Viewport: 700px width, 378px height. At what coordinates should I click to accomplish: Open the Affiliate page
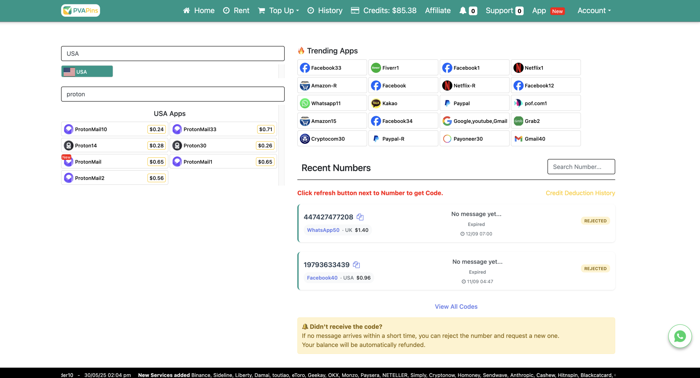(x=438, y=11)
